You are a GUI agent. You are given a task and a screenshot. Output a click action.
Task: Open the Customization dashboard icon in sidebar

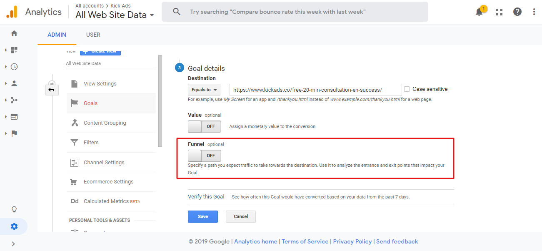14,50
